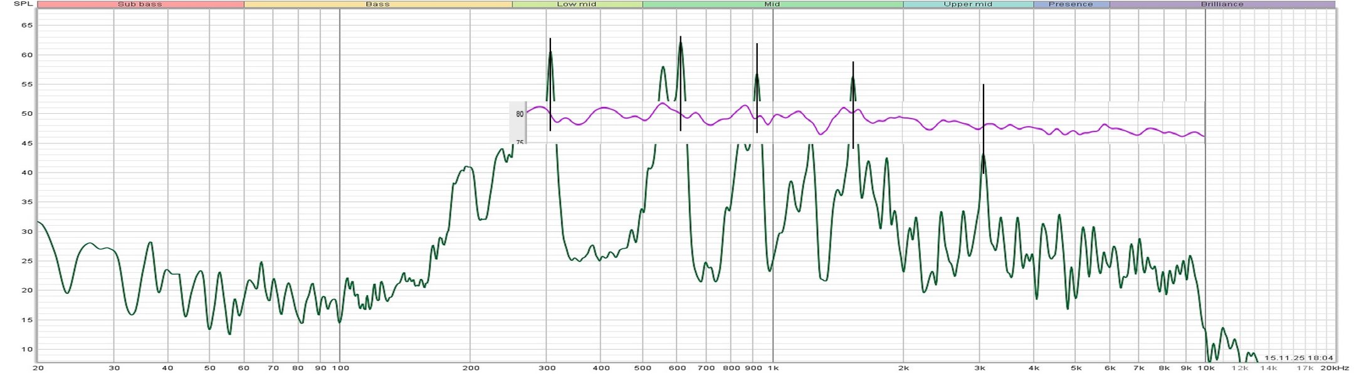
Task: Click the Sub bass band label
Action: (x=140, y=4)
